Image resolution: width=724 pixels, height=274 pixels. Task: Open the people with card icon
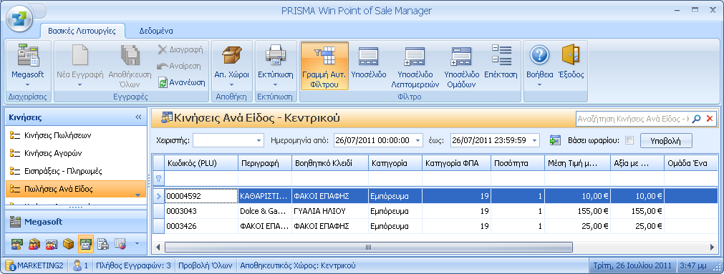click(x=52, y=244)
